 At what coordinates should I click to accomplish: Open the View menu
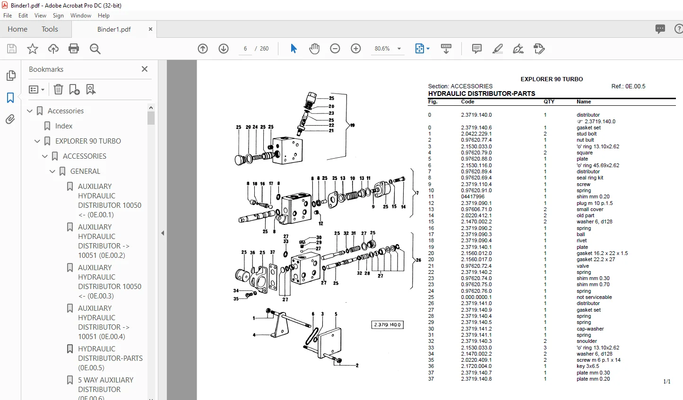point(41,16)
